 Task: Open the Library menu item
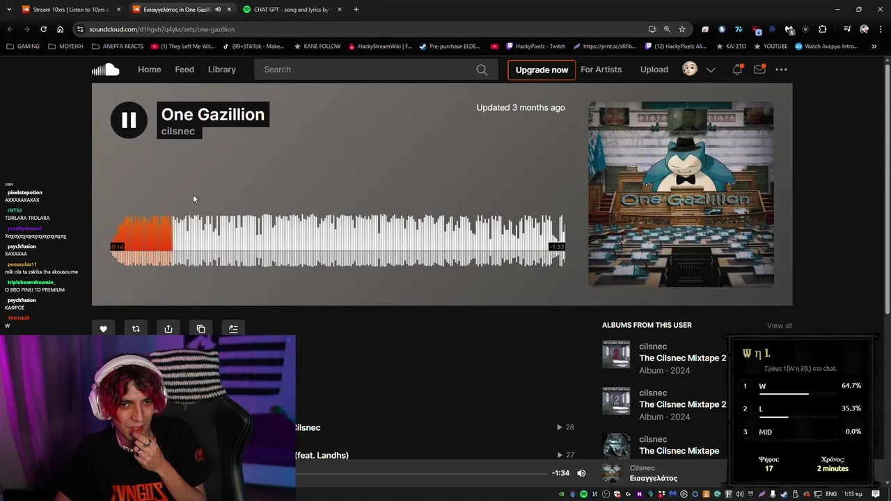[x=222, y=70]
